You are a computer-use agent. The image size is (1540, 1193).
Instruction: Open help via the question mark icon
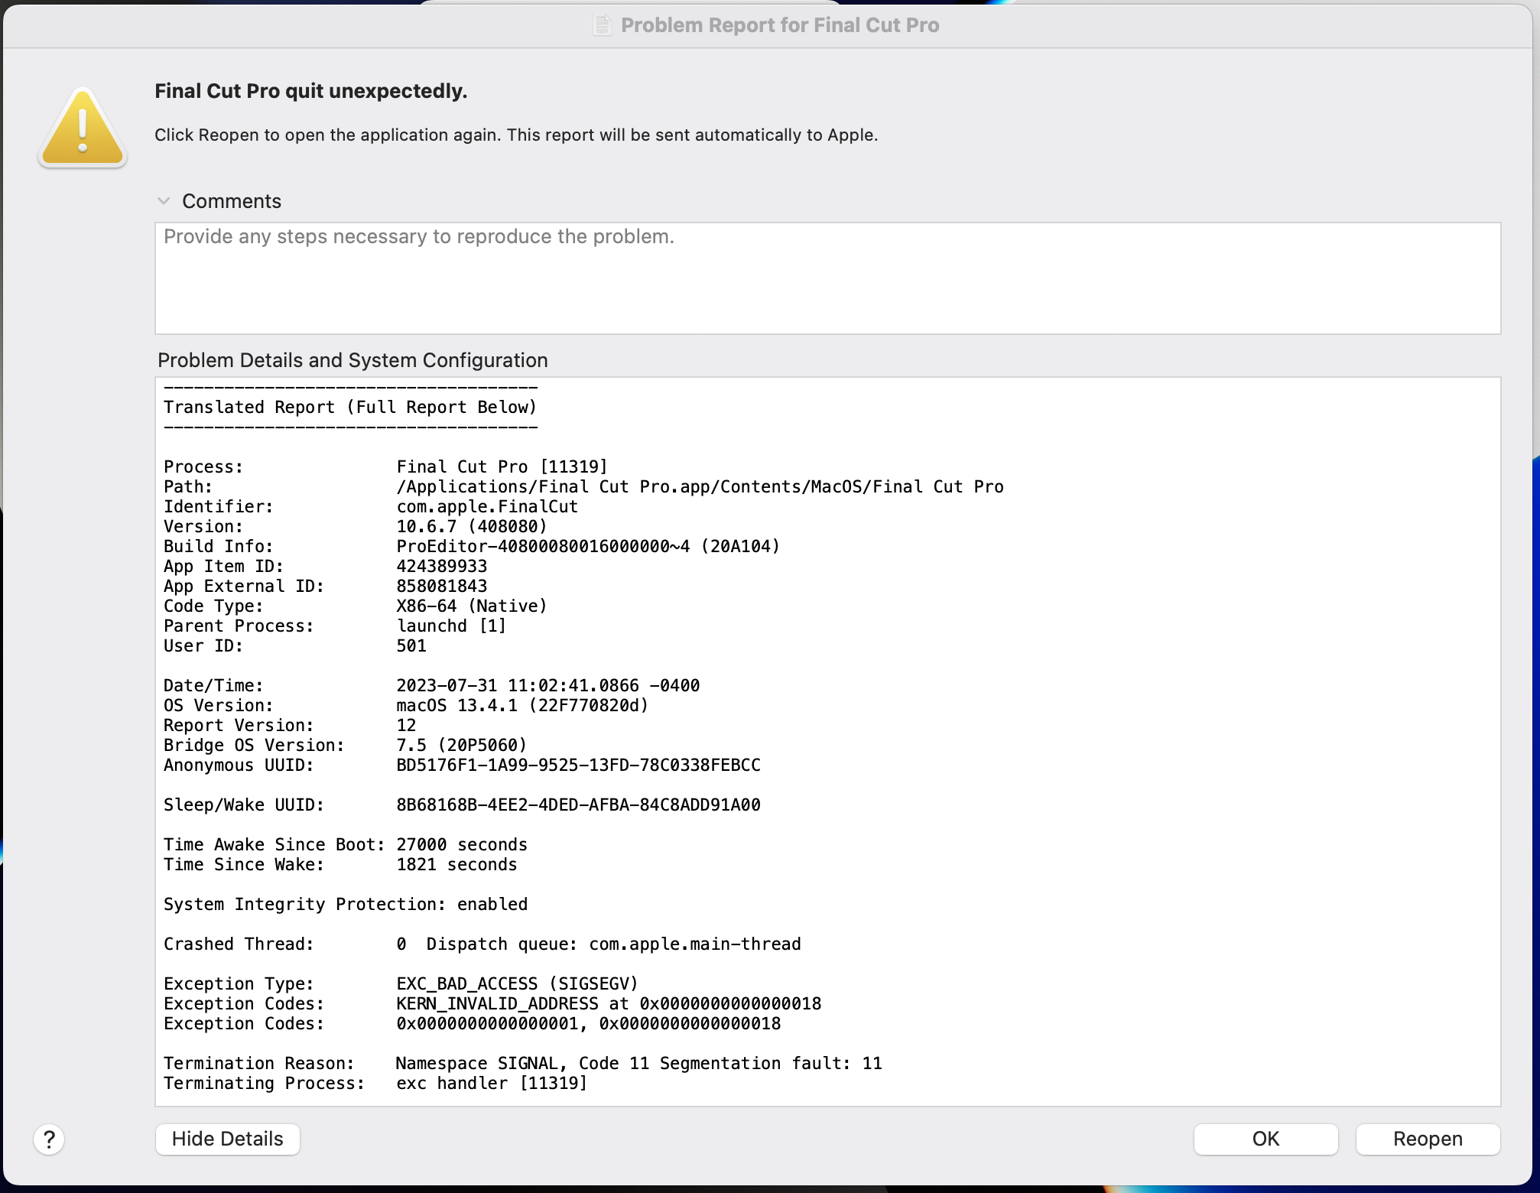(x=50, y=1139)
